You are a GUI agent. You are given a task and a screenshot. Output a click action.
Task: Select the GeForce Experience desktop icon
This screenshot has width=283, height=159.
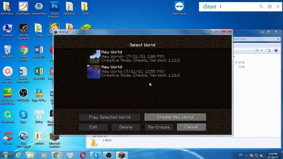[23, 31]
